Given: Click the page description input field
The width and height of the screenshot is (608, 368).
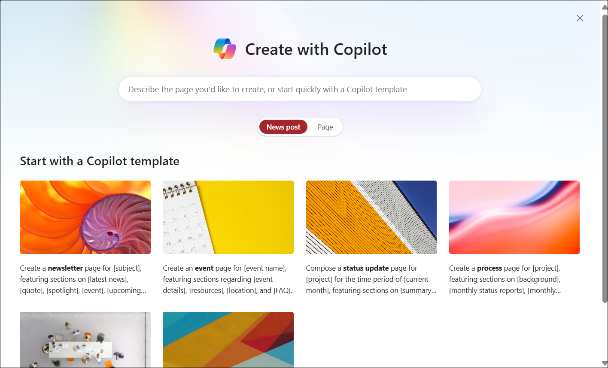Looking at the screenshot, I should tap(300, 89).
